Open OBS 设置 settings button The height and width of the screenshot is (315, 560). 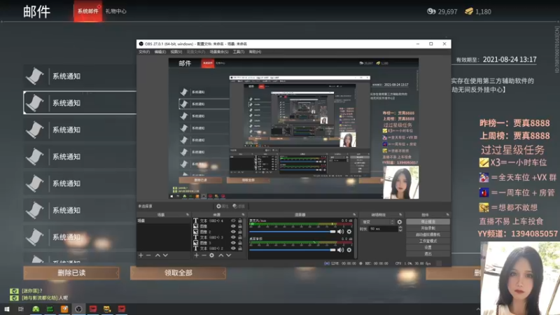tap(428, 248)
